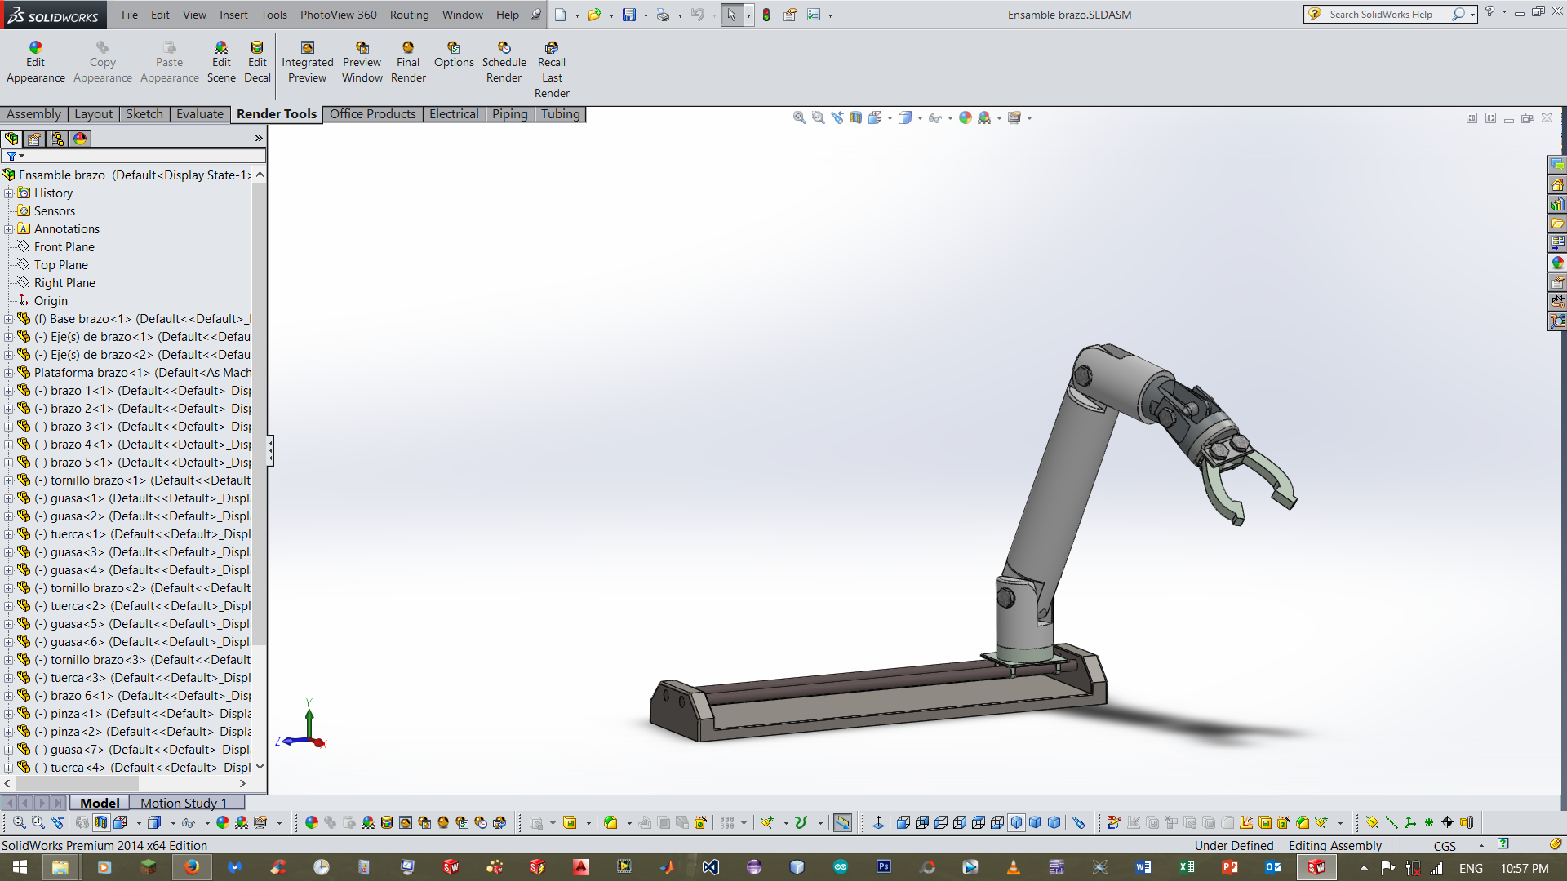This screenshot has width=1567, height=881.
Task: Click the Search SolidWorks Help field
Action: pos(1379,15)
